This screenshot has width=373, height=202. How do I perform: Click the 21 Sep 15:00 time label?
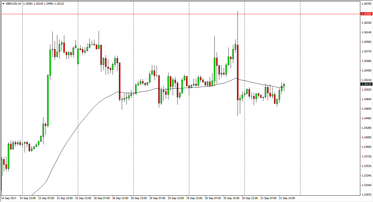[286, 198]
